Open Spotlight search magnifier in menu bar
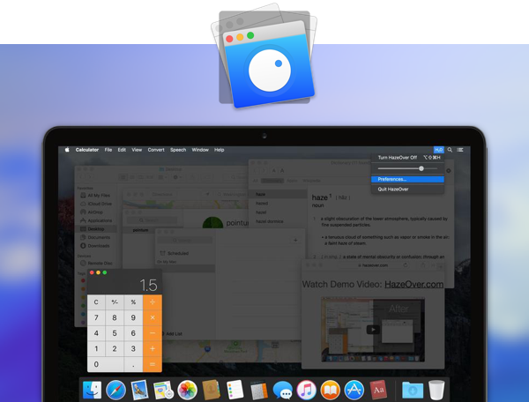The width and height of the screenshot is (529, 402). pos(450,150)
